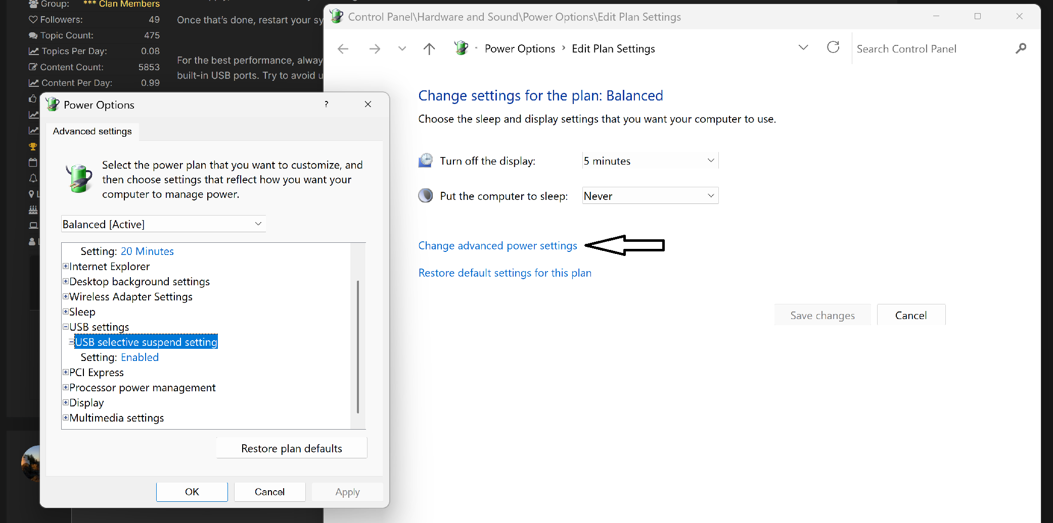Viewport: 1053px width, 523px height.
Task: Click the Search Control Panel field
Action: pyautogui.click(x=930, y=49)
